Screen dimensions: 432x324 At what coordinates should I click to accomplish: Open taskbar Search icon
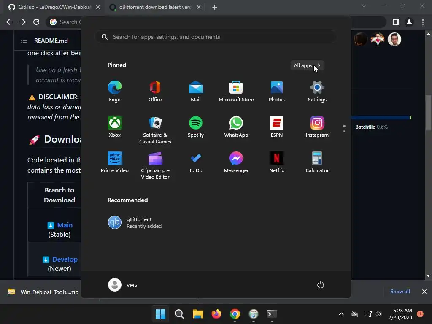(179, 314)
